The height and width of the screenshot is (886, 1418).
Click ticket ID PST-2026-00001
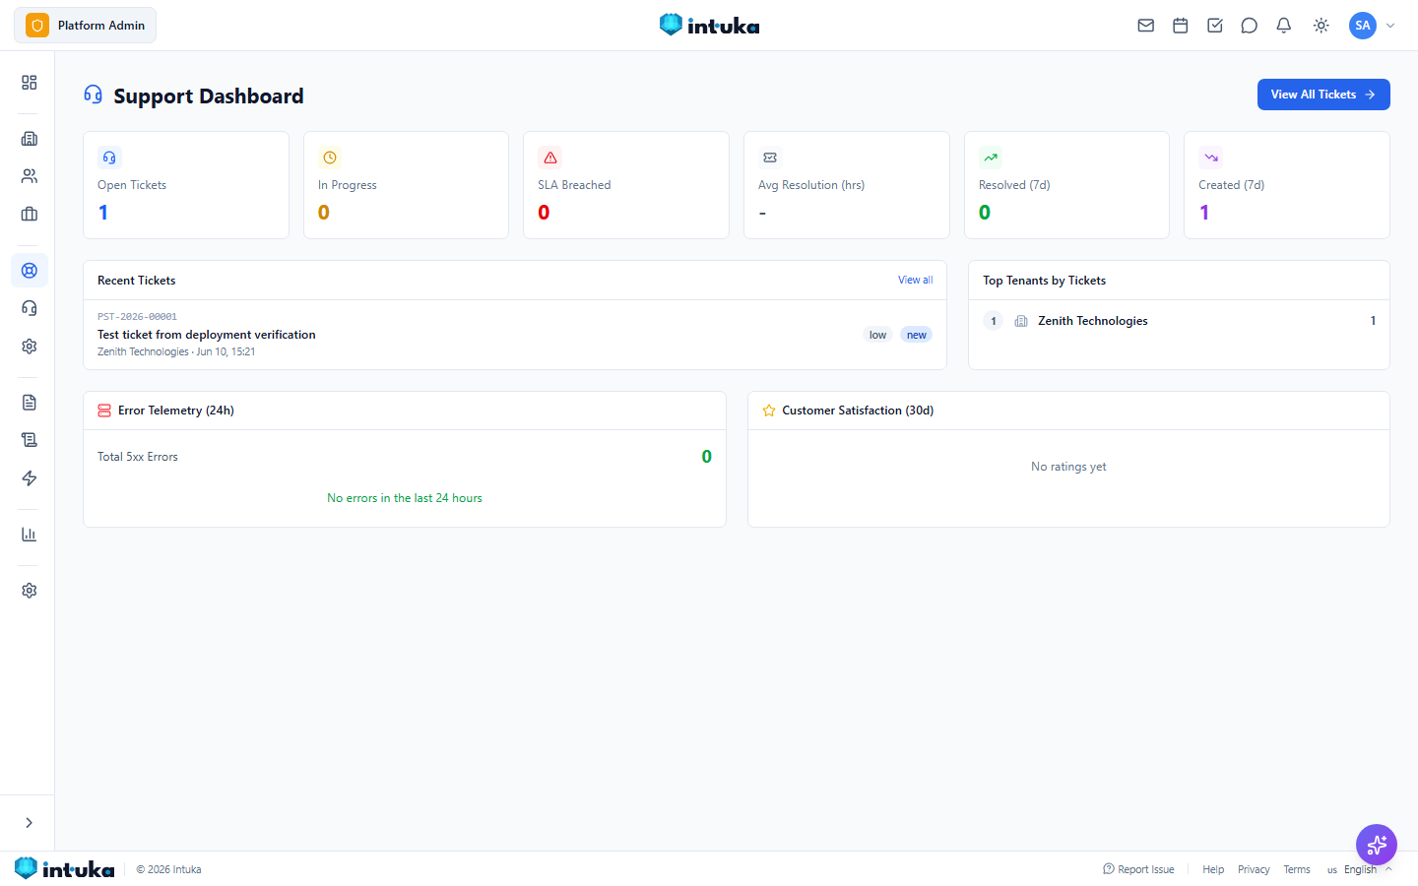[137, 317]
